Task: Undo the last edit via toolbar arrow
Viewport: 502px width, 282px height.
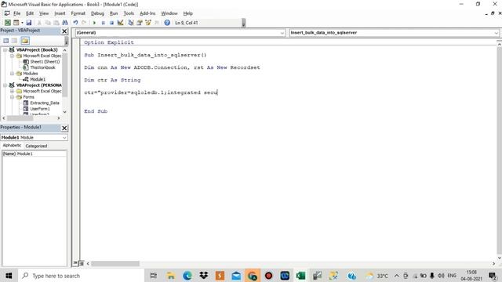Action: (75, 23)
